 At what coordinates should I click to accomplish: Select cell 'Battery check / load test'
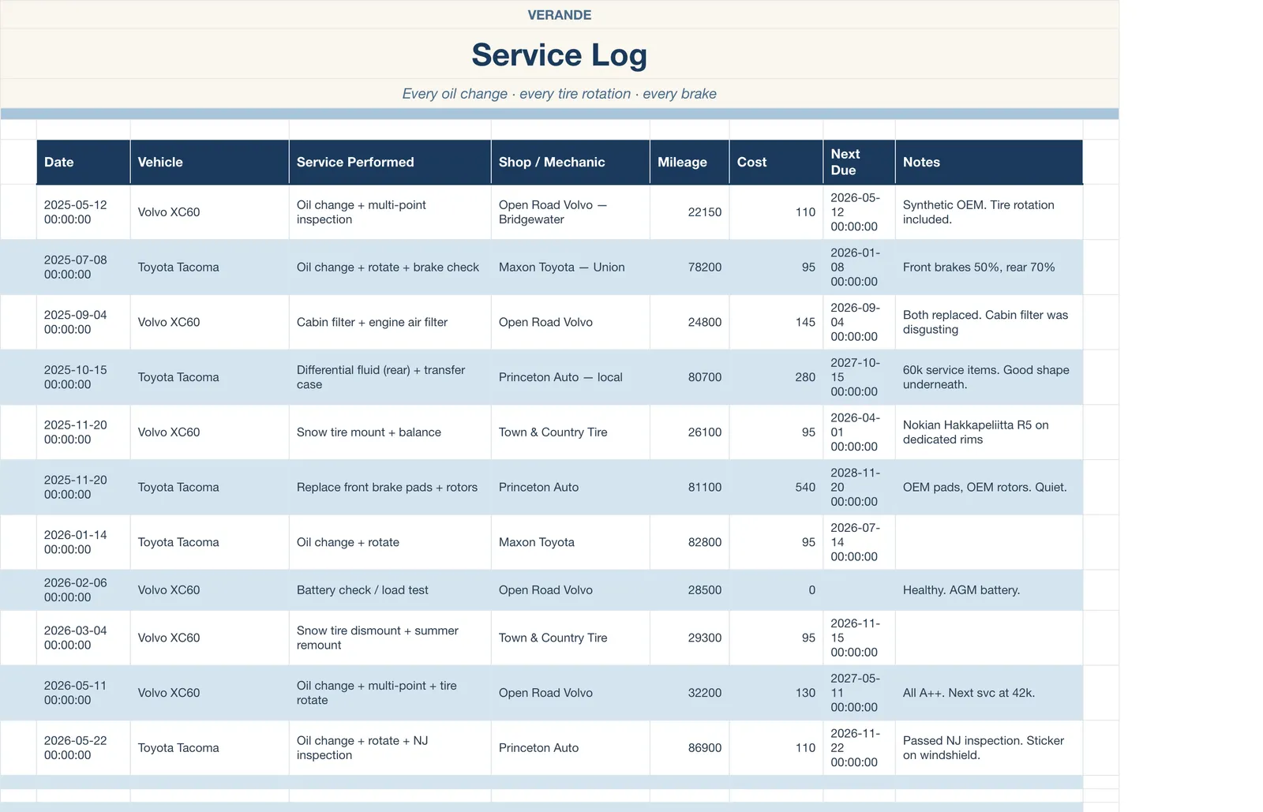pyautogui.click(x=390, y=590)
